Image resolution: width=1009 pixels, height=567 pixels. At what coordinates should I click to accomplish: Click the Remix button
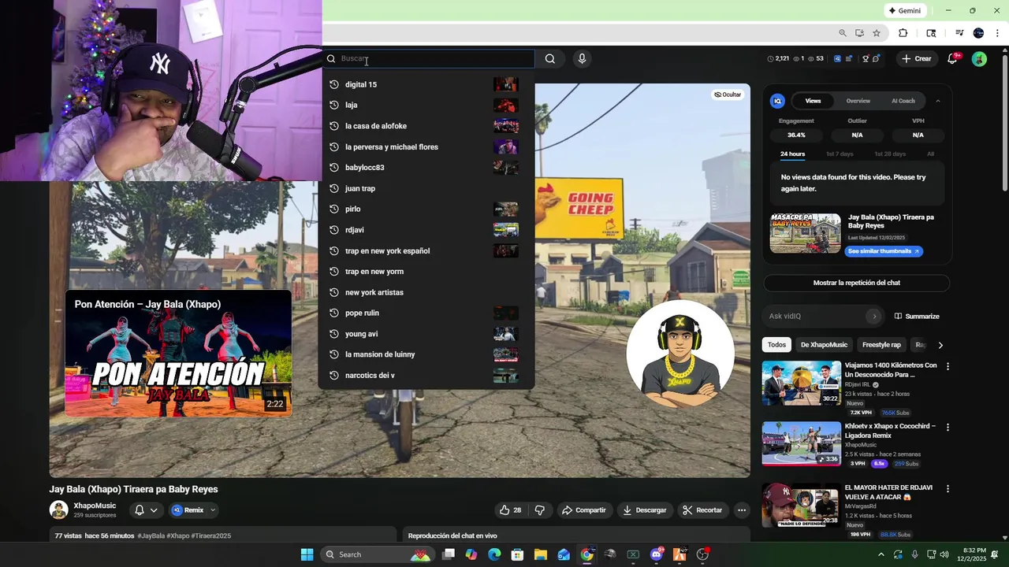pyautogui.click(x=188, y=510)
